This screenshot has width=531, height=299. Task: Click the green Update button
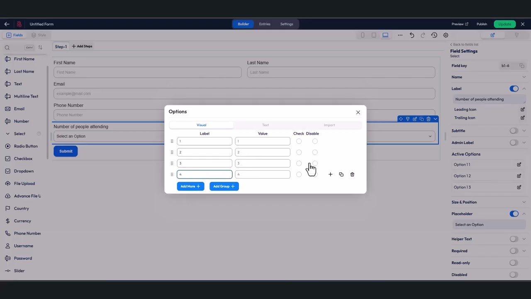click(505, 24)
